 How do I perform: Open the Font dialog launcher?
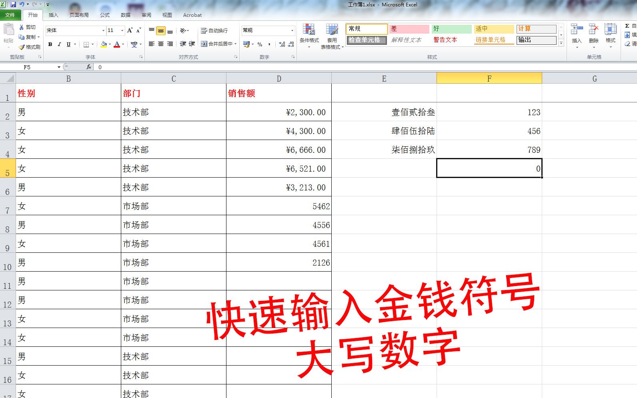pyautogui.click(x=141, y=57)
